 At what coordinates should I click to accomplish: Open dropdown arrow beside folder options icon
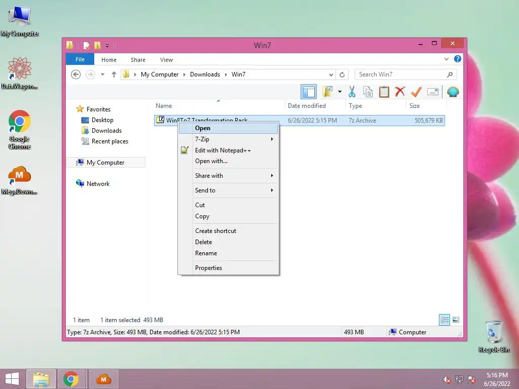340,92
